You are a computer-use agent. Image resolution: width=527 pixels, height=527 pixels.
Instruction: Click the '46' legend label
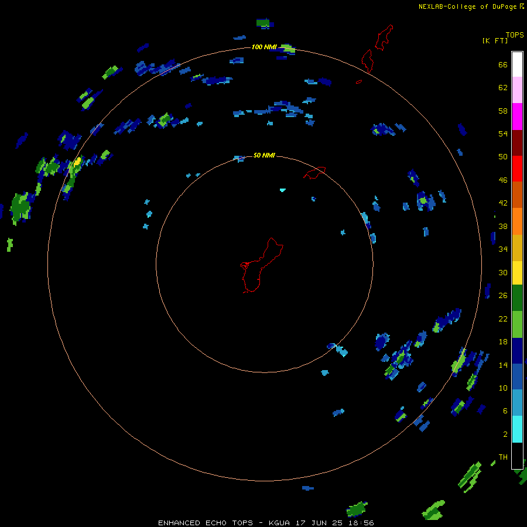[503, 180]
